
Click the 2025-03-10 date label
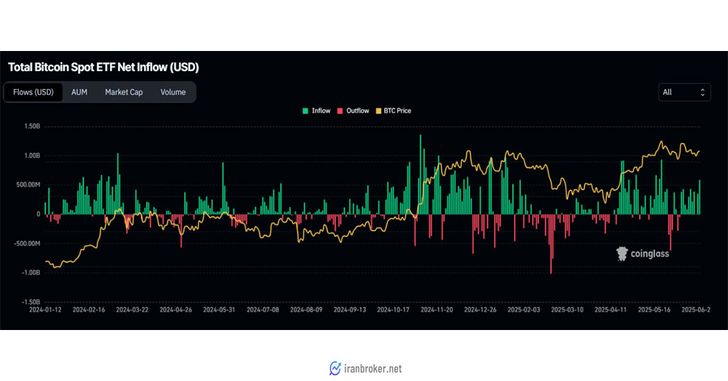(x=567, y=310)
